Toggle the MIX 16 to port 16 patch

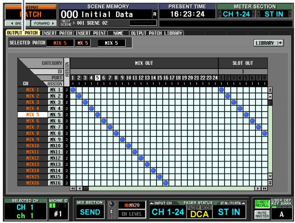[166, 183]
